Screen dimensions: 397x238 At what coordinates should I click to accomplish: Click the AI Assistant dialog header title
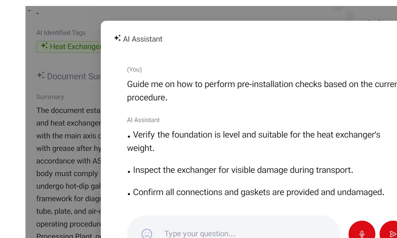coord(143,39)
